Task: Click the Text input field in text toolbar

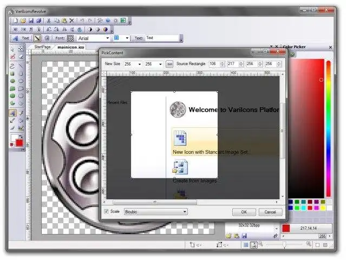Action: coord(162,38)
